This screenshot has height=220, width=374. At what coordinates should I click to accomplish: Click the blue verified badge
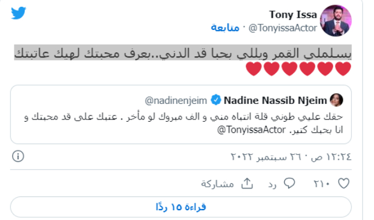tap(216, 100)
